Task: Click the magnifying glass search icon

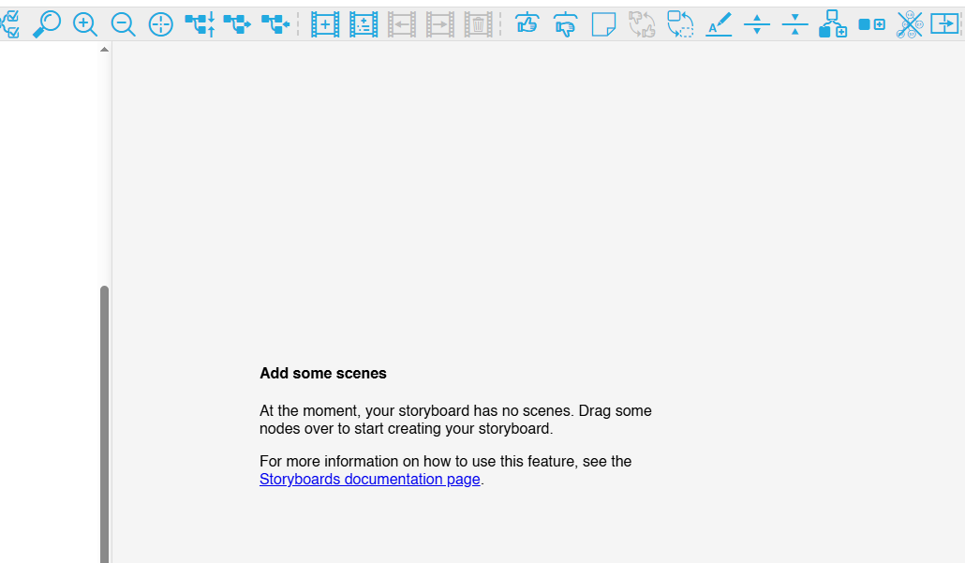Action: 46,24
